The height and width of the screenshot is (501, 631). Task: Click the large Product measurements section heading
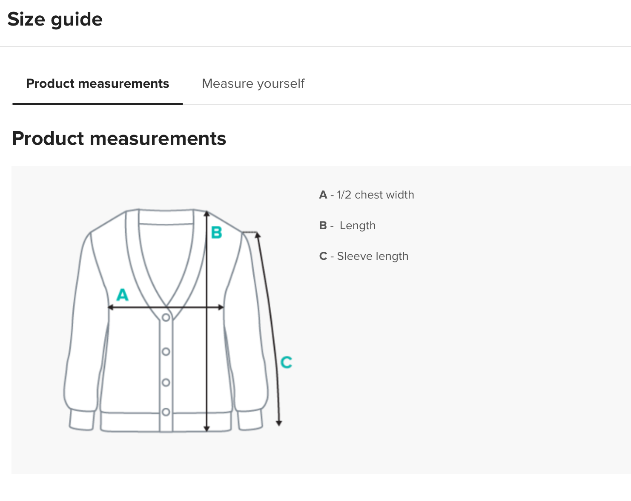pos(119,138)
